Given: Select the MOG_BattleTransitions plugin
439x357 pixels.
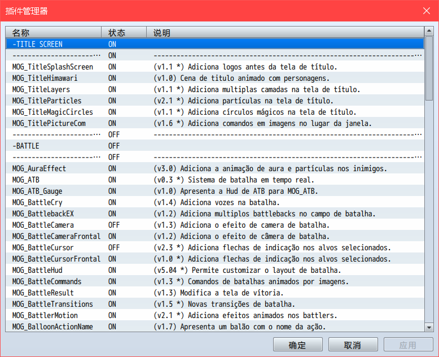Looking at the screenshot, I should click(x=215, y=304).
